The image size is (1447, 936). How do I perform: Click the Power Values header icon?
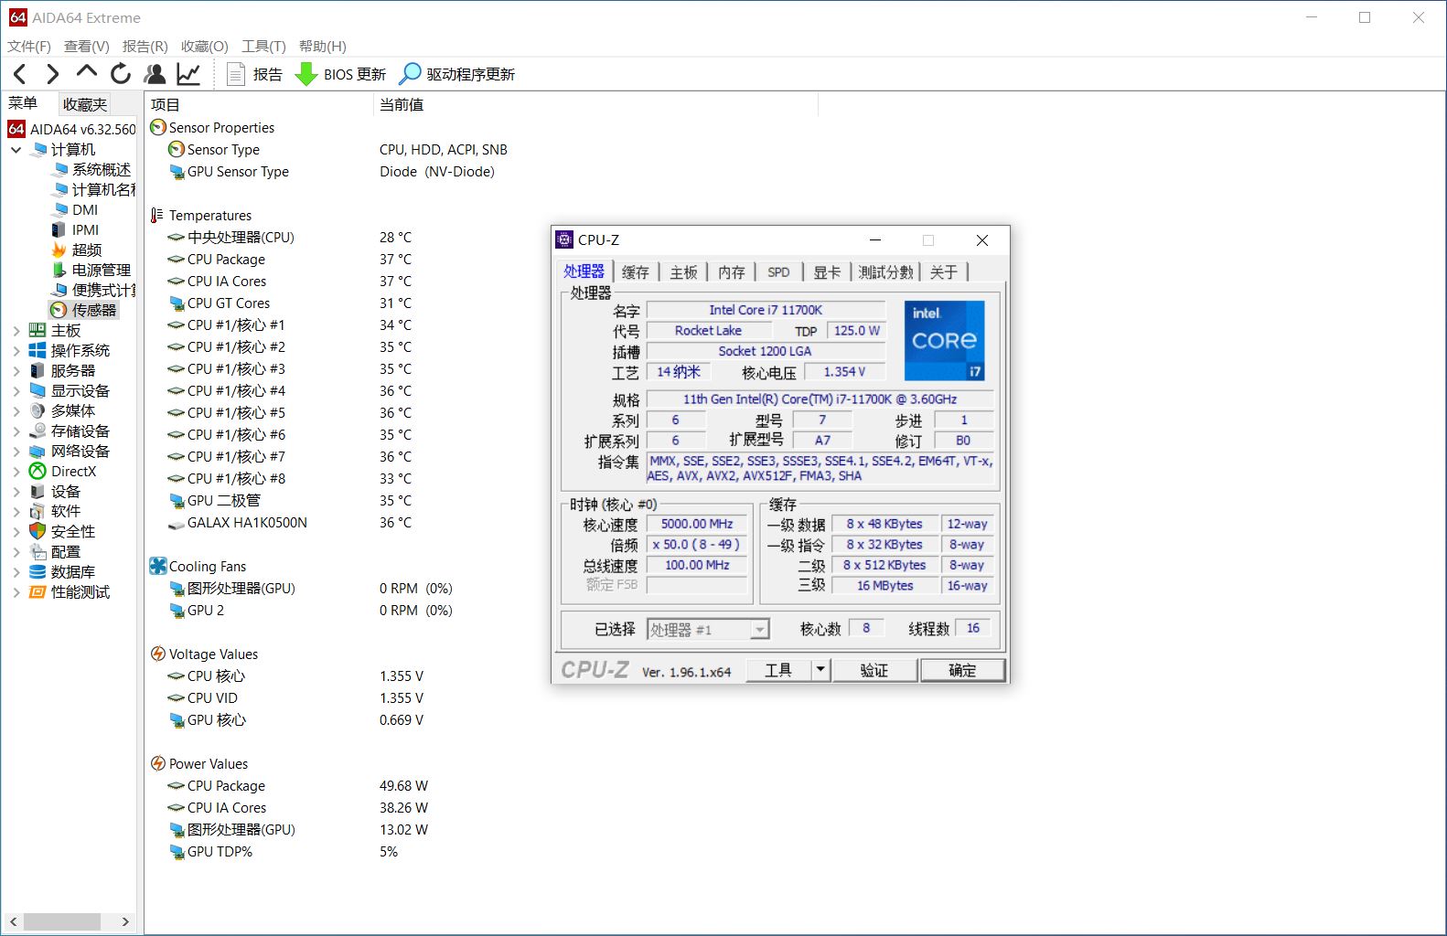(158, 764)
